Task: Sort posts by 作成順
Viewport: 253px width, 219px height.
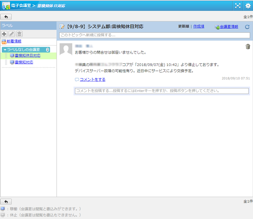Action: point(199,27)
